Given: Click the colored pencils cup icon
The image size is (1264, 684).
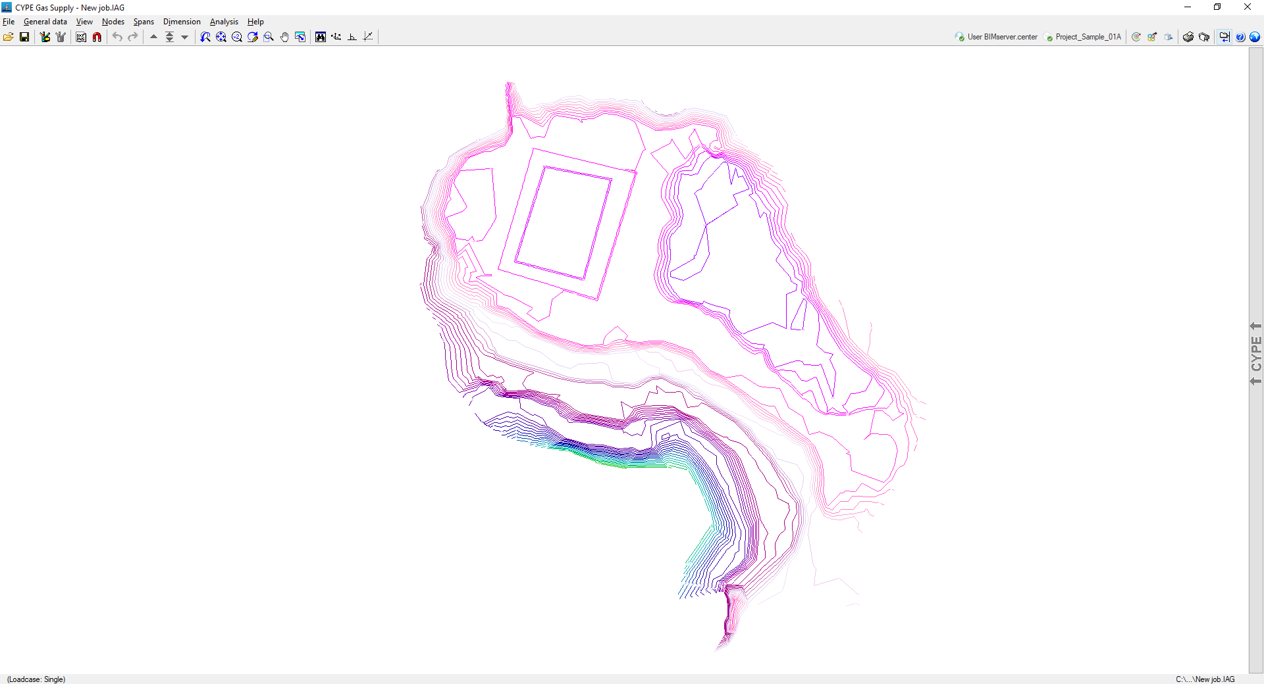Looking at the screenshot, I should pos(45,37).
